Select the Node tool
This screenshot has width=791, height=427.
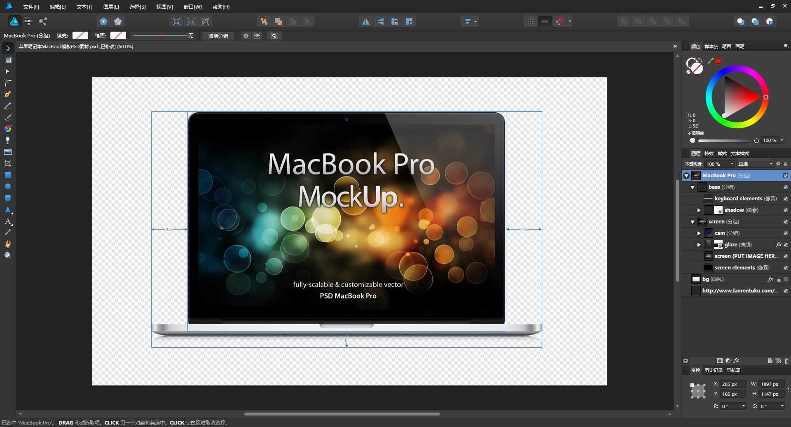(x=7, y=71)
